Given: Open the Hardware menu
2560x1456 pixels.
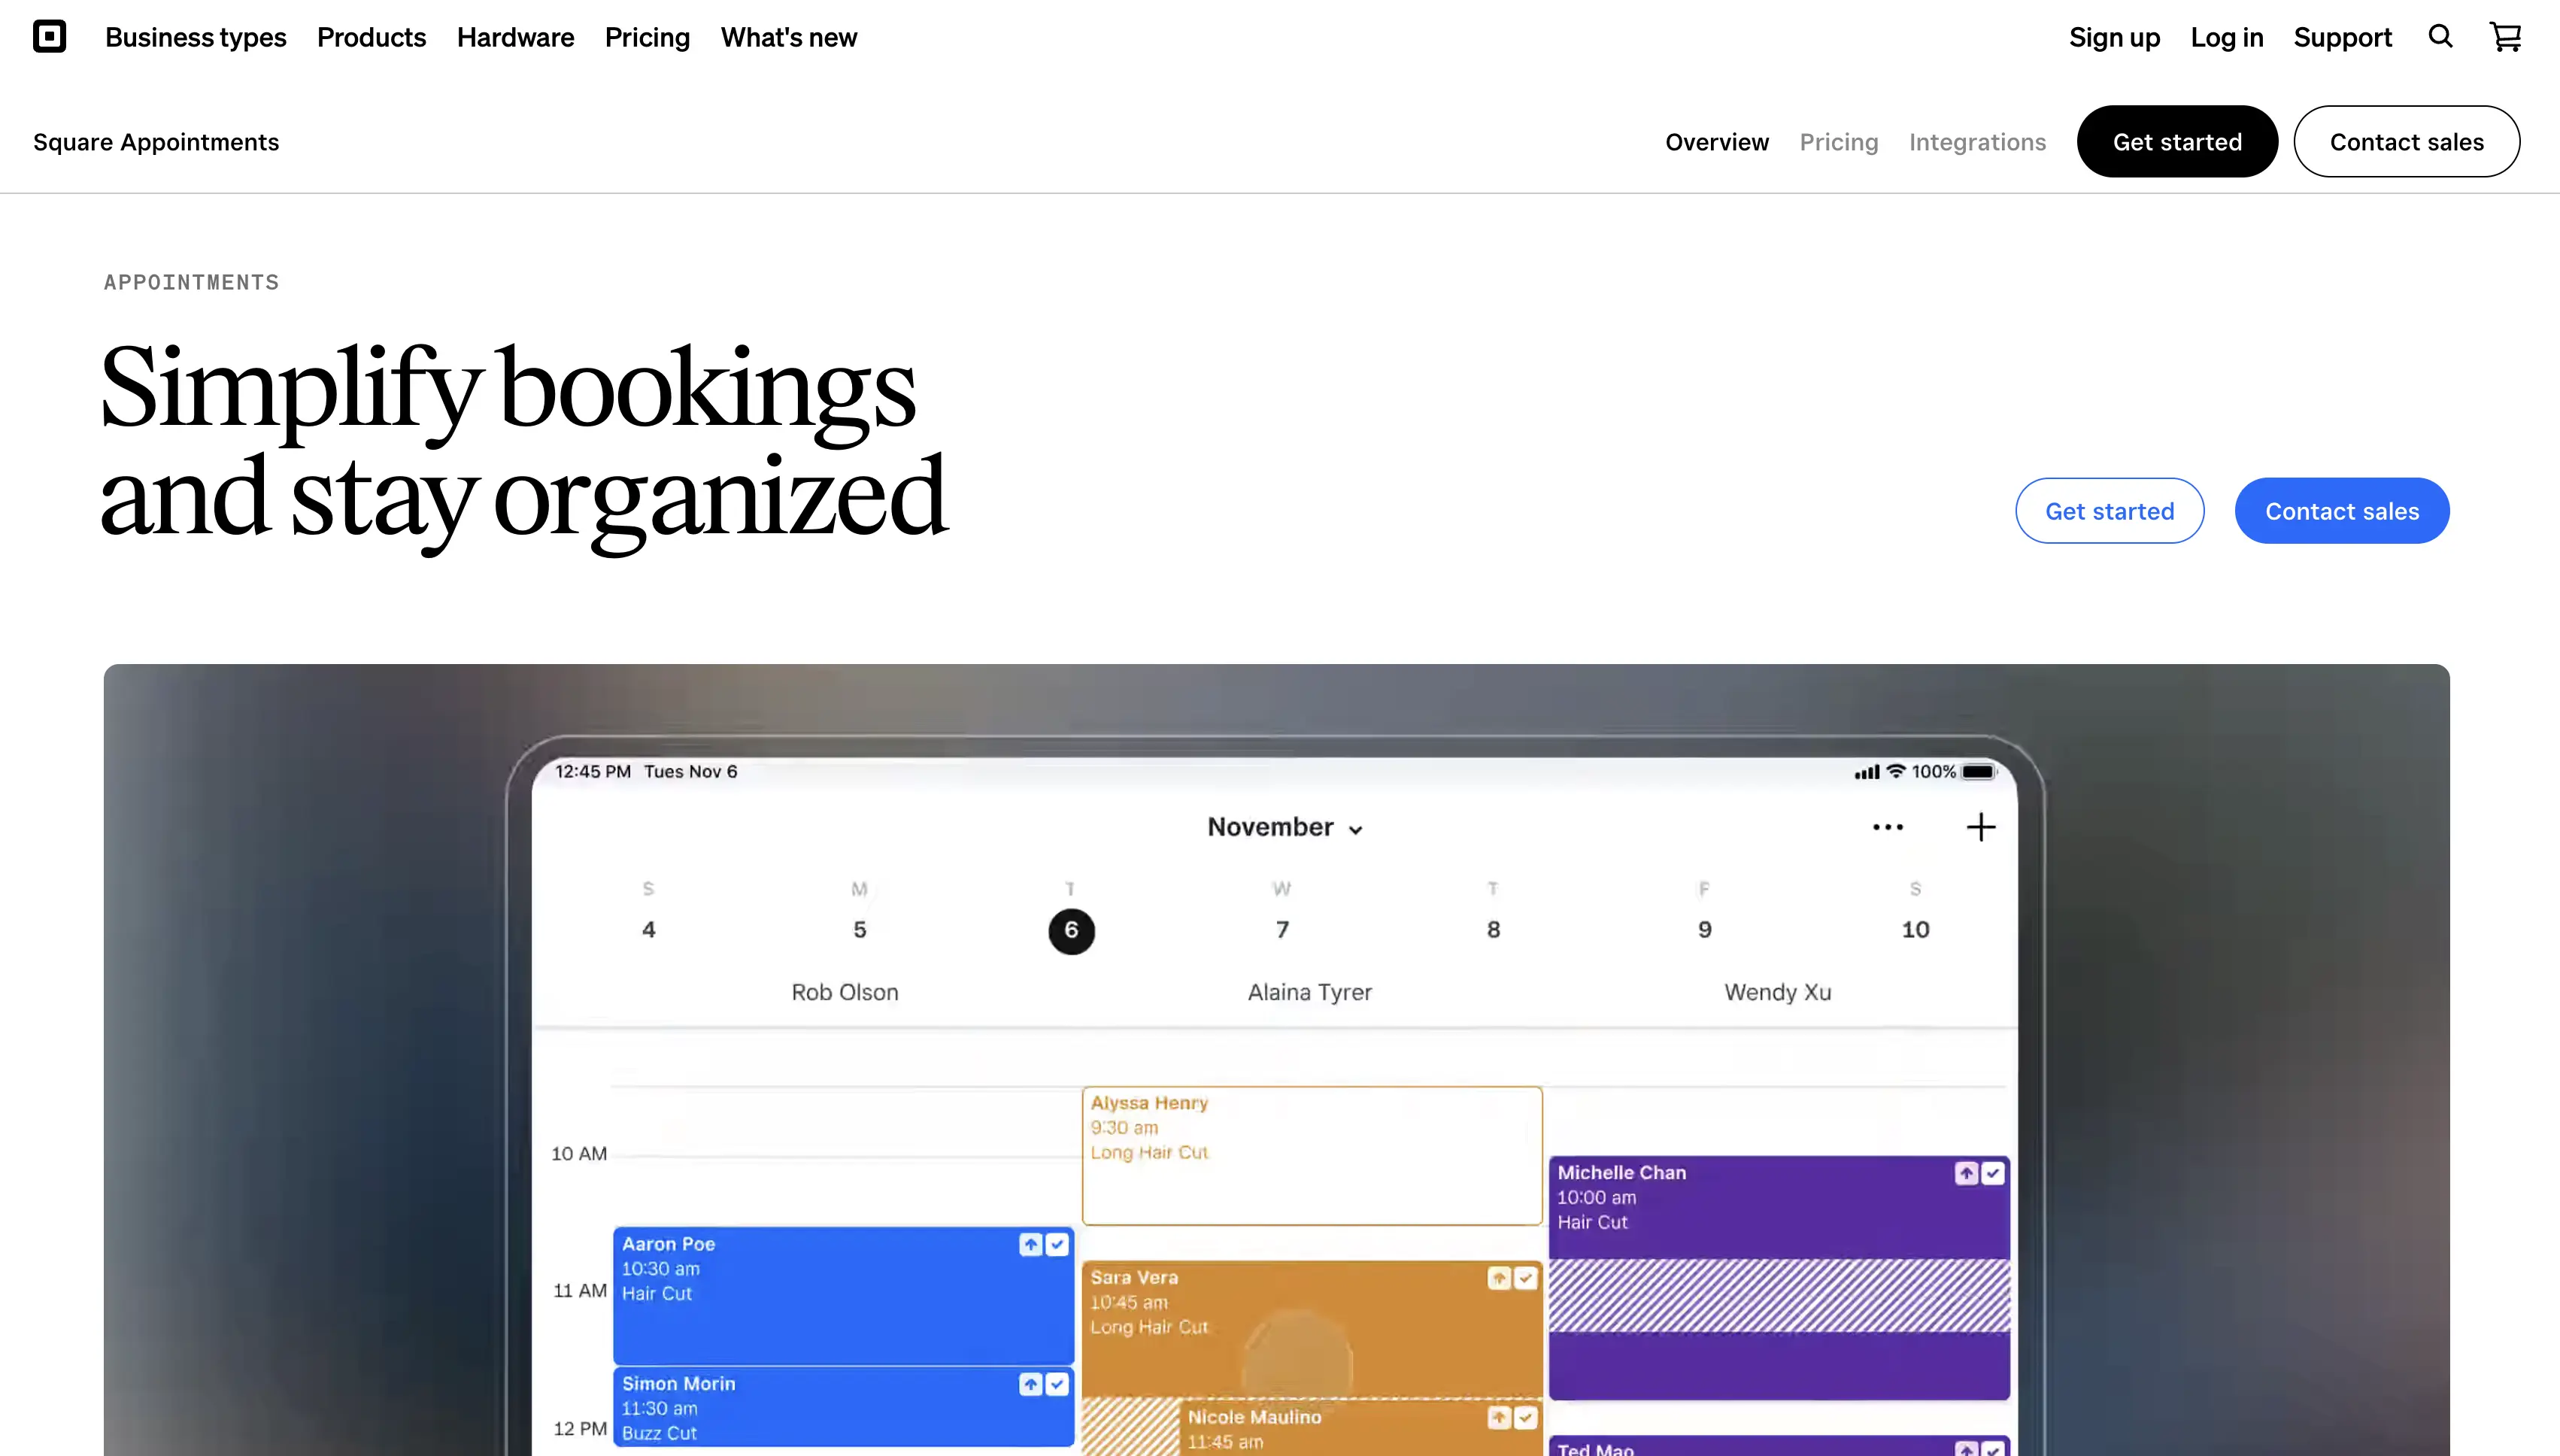Looking at the screenshot, I should click(516, 37).
